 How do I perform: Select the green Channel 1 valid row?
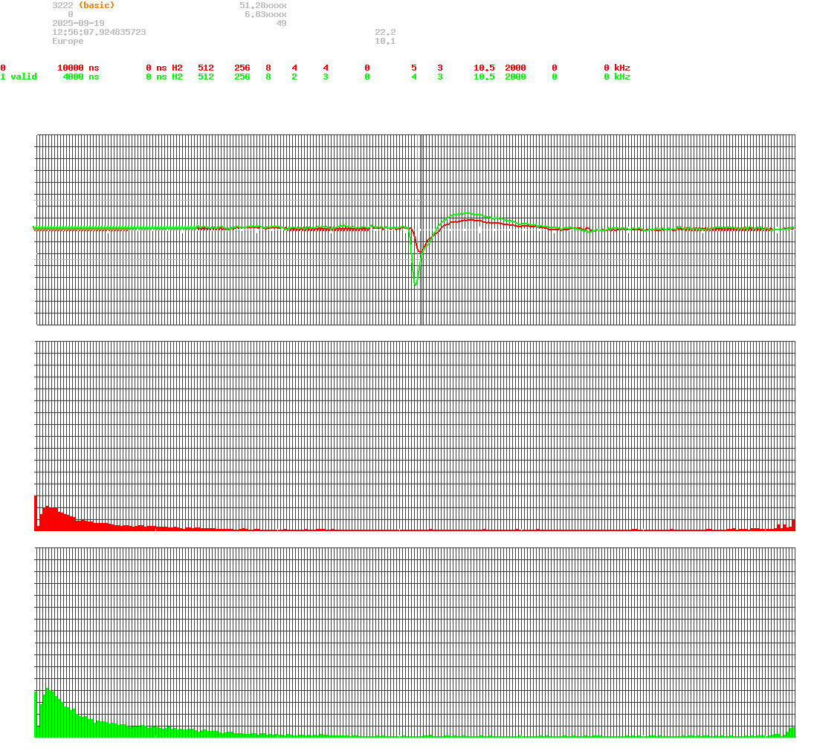(20, 77)
